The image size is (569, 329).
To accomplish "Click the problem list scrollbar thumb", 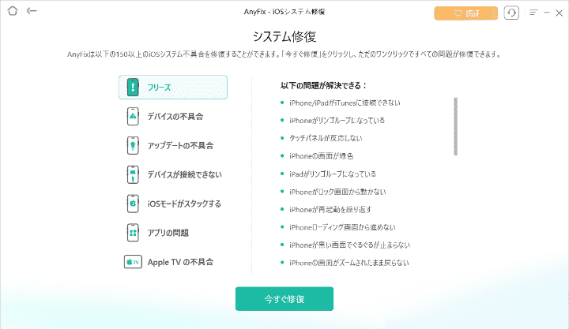I will [x=455, y=126].
